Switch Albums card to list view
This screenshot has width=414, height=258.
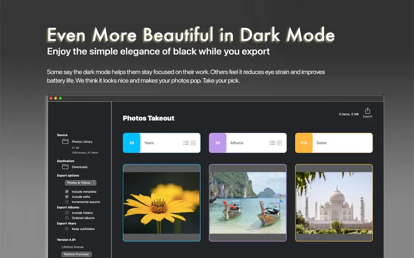(272, 143)
